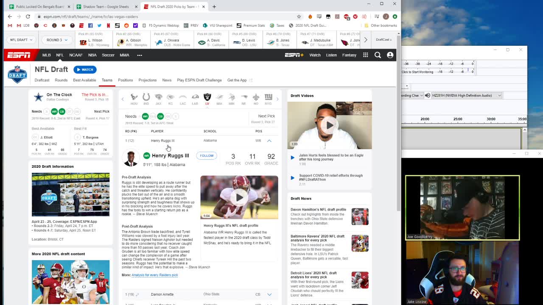The width and height of the screenshot is (543, 305).
Task: Bookmark this page with the star icon
Action: [x=299, y=17]
